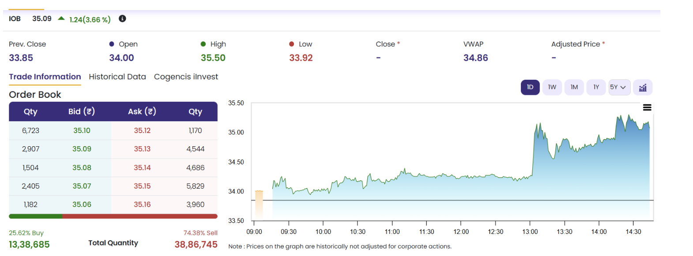Click the best bid price 35.10

coord(82,130)
